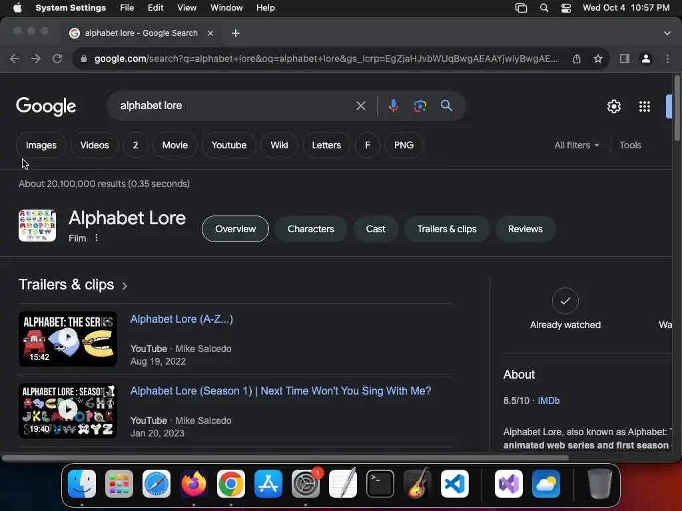The width and height of the screenshot is (682, 511).
Task: Open the side panel icon
Action: [x=625, y=59]
